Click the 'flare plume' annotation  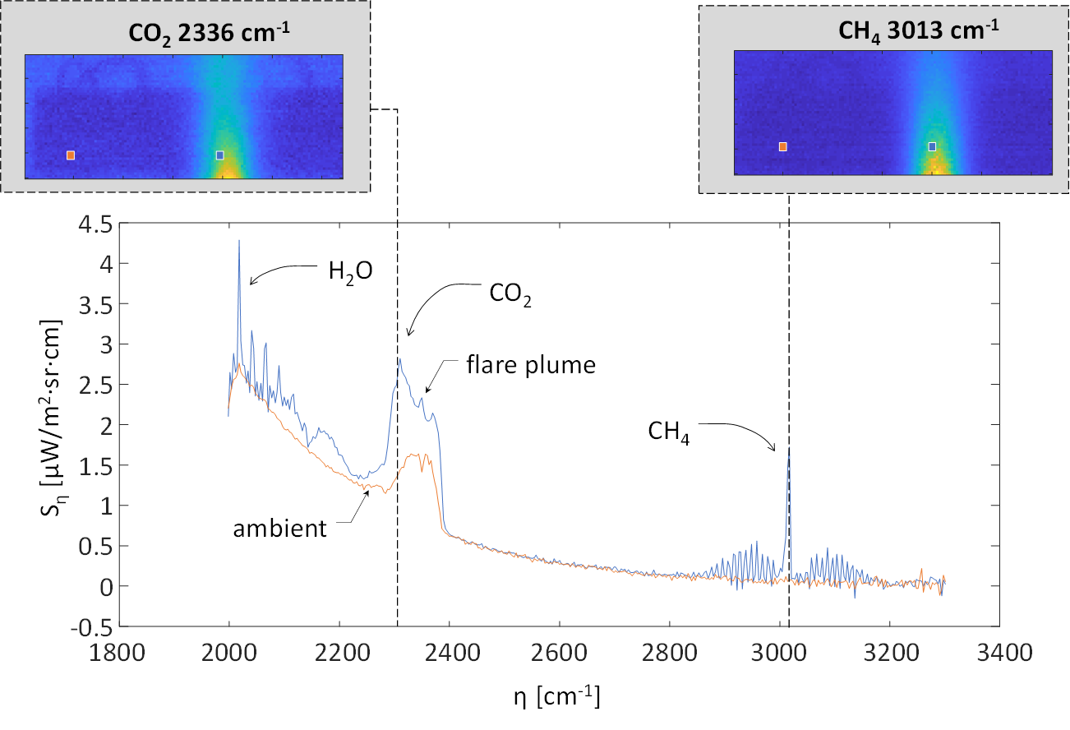[531, 364]
